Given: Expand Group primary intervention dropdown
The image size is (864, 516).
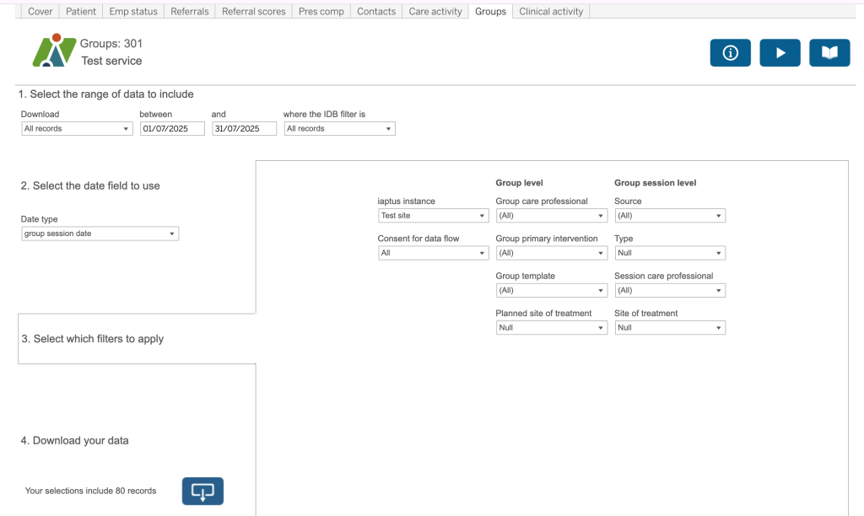Looking at the screenshot, I should click(x=551, y=253).
